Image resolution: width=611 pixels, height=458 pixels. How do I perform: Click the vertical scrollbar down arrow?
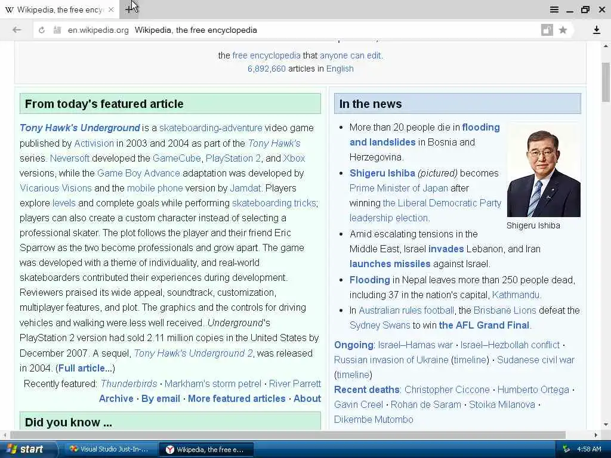pos(606,425)
